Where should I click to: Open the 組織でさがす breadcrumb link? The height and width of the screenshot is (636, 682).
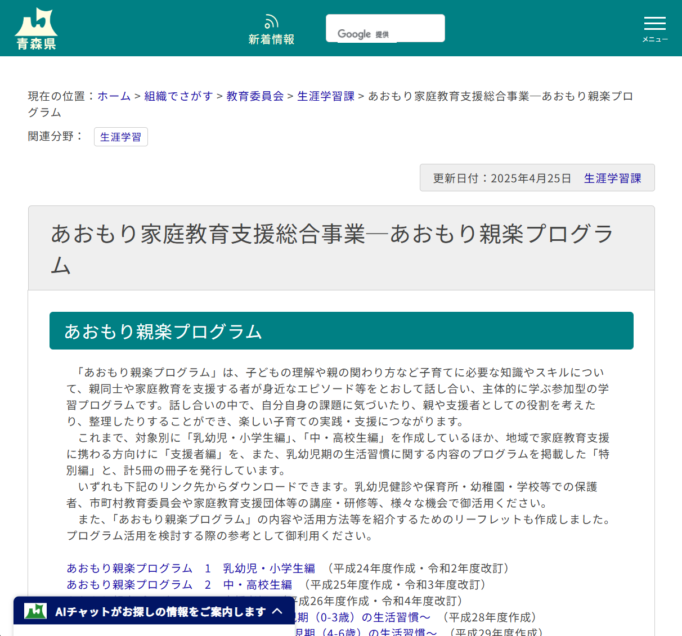(x=178, y=96)
